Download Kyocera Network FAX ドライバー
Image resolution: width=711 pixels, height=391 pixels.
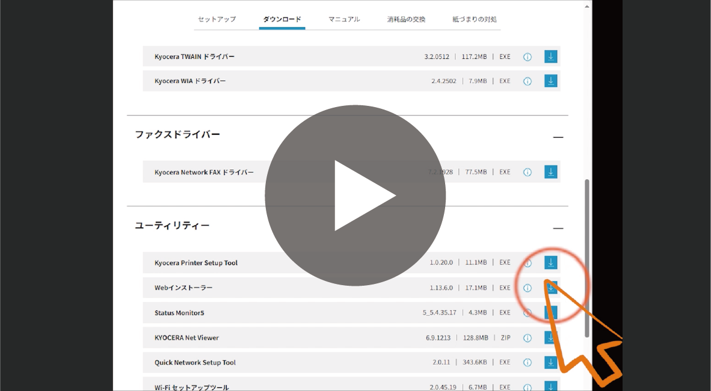pyautogui.click(x=550, y=172)
